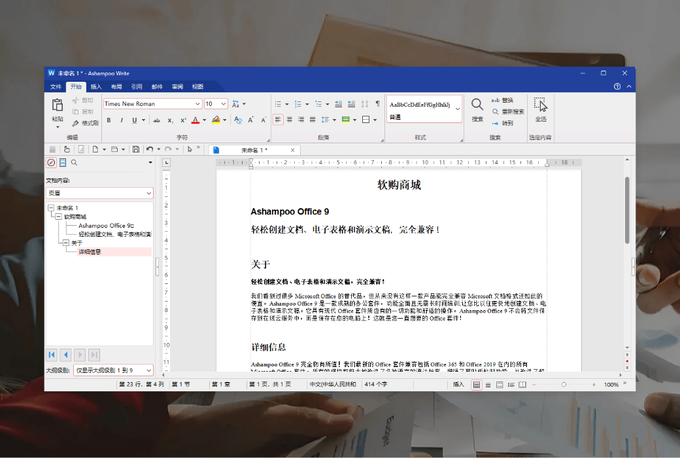The height and width of the screenshot is (458, 680).
Task: Click the Paste (粘贴) clipboard icon
Action: coord(58,105)
